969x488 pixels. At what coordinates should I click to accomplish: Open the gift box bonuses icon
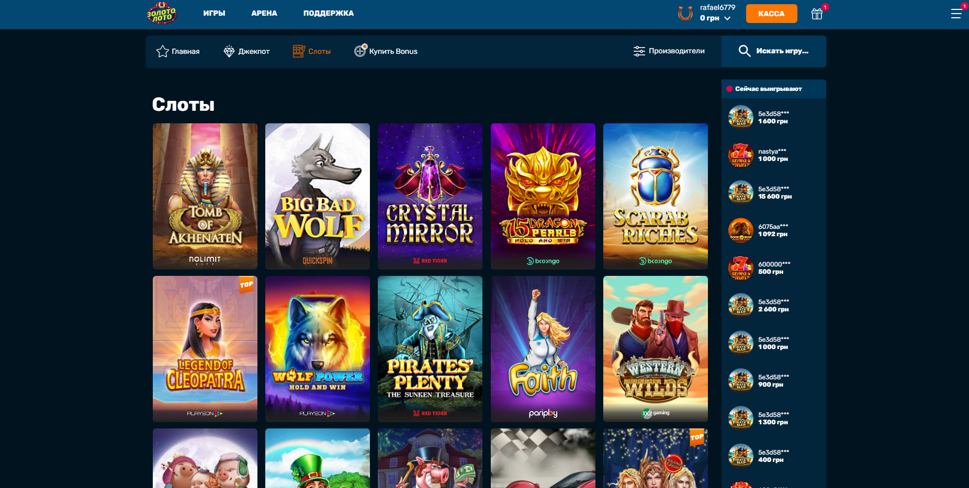817,14
